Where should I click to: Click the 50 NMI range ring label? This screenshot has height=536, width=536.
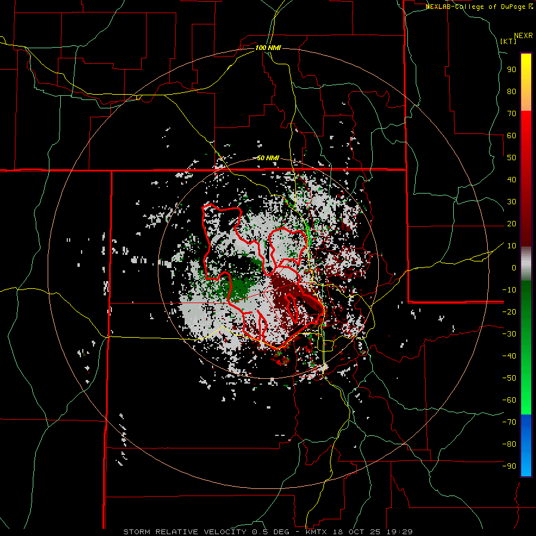268,158
